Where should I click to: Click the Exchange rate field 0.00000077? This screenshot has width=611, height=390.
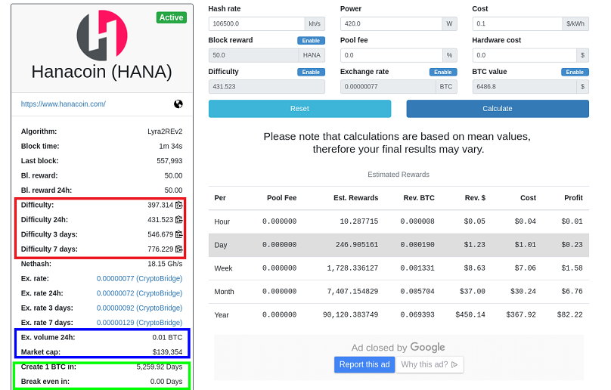[x=388, y=86]
